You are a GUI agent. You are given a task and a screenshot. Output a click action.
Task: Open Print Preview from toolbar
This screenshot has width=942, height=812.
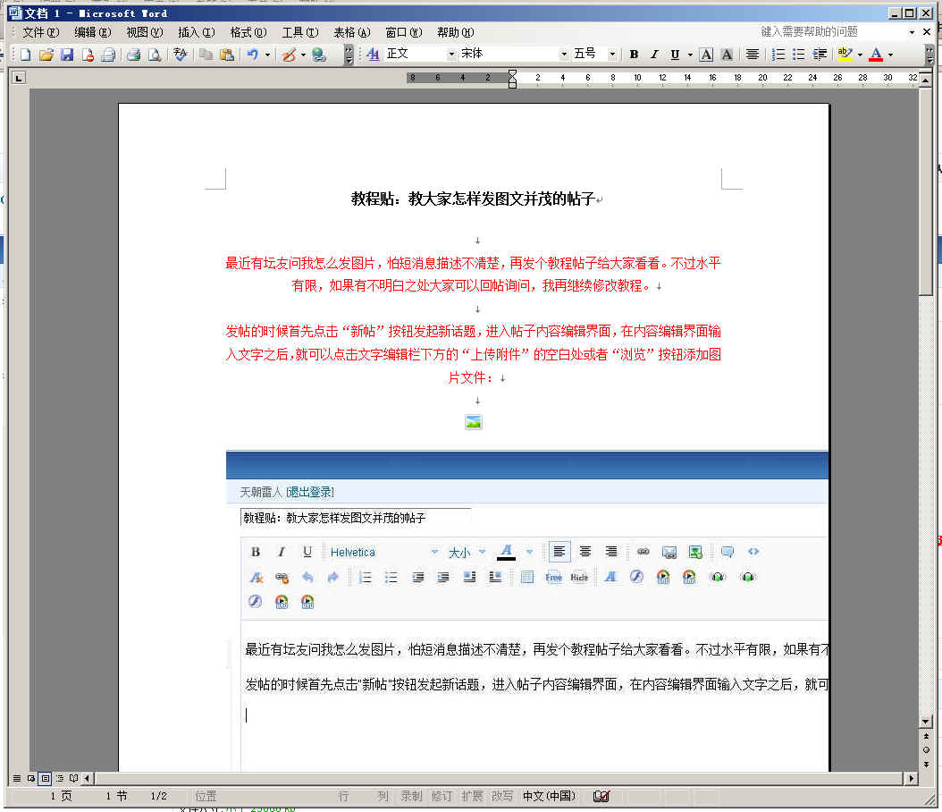(155, 55)
